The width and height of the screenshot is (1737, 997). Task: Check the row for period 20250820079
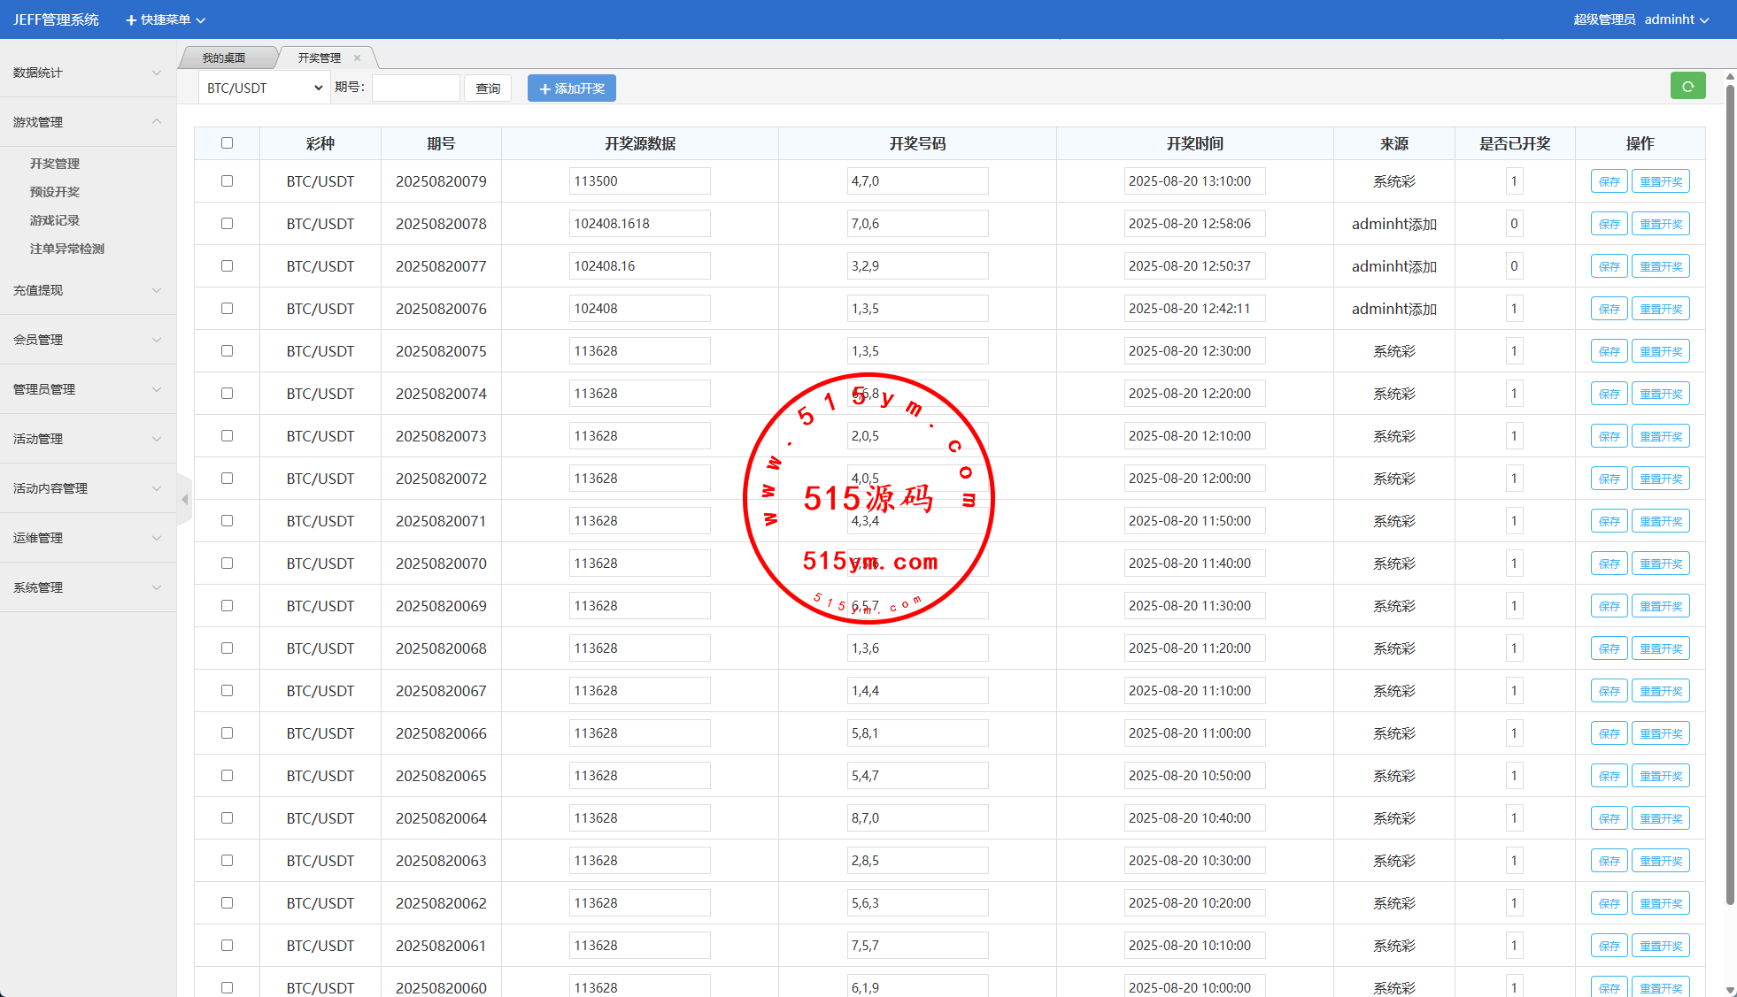click(227, 181)
